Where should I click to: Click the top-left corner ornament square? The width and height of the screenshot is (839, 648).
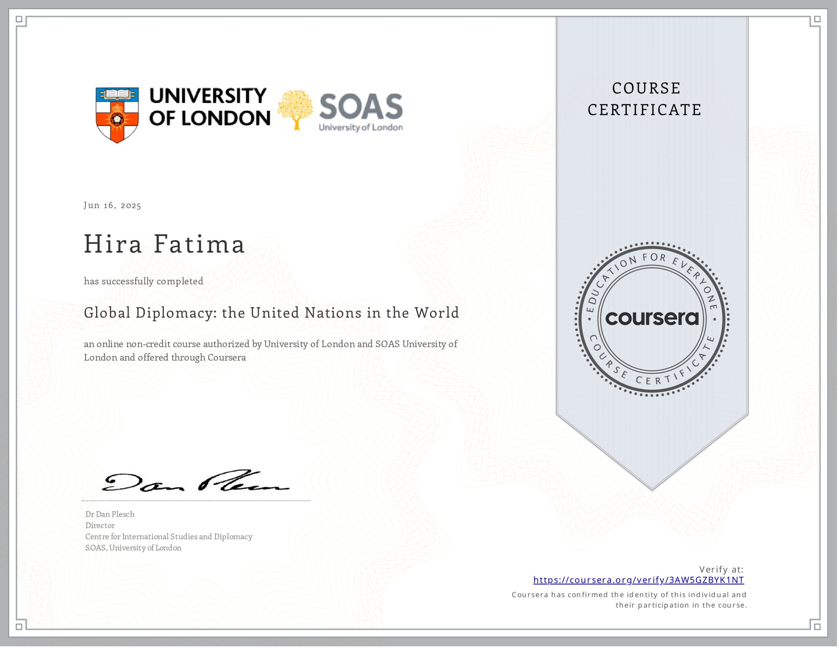(19, 19)
